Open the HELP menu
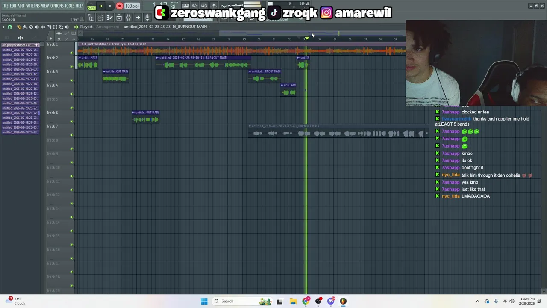This screenshot has width=547, height=308. point(79,6)
